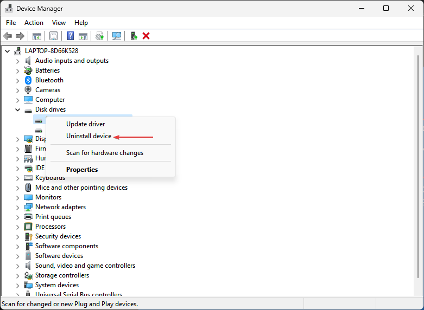Click the speaker icon for Audio inputs and outputs

28,61
